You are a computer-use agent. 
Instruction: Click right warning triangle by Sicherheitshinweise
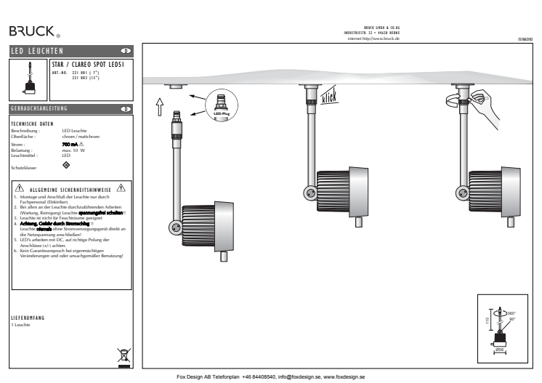pos(121,188)
